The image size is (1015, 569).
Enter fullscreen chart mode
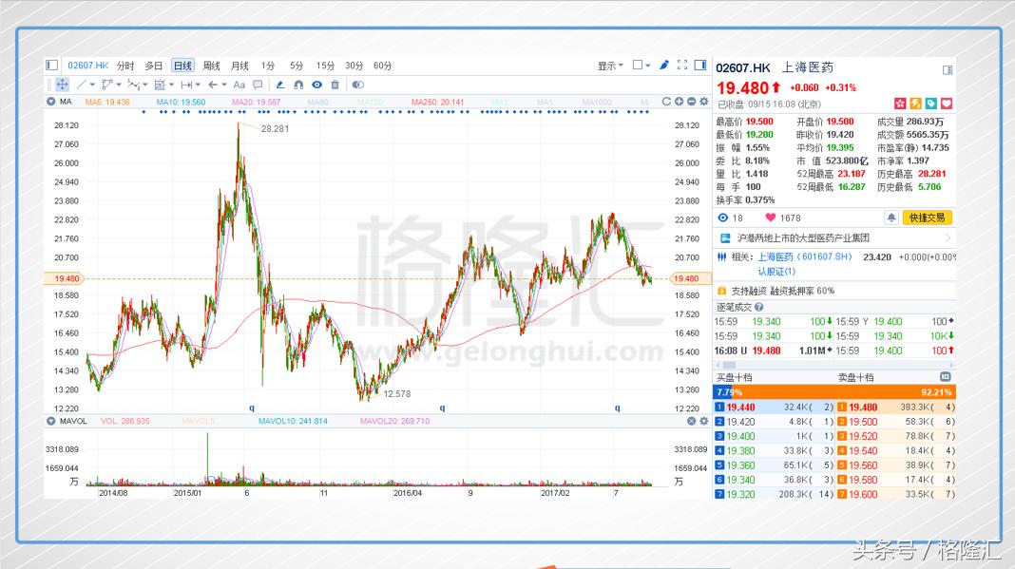click(x=682, y=66)
